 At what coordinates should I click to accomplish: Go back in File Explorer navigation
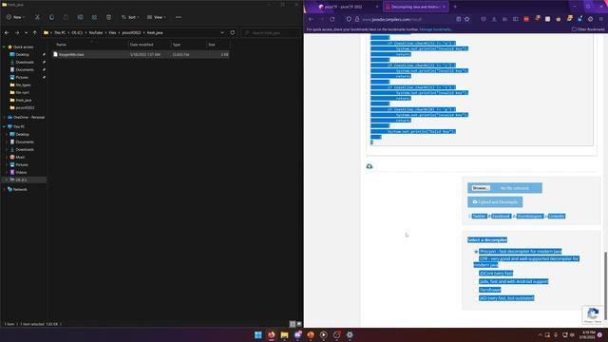click(x=7, y=33)
